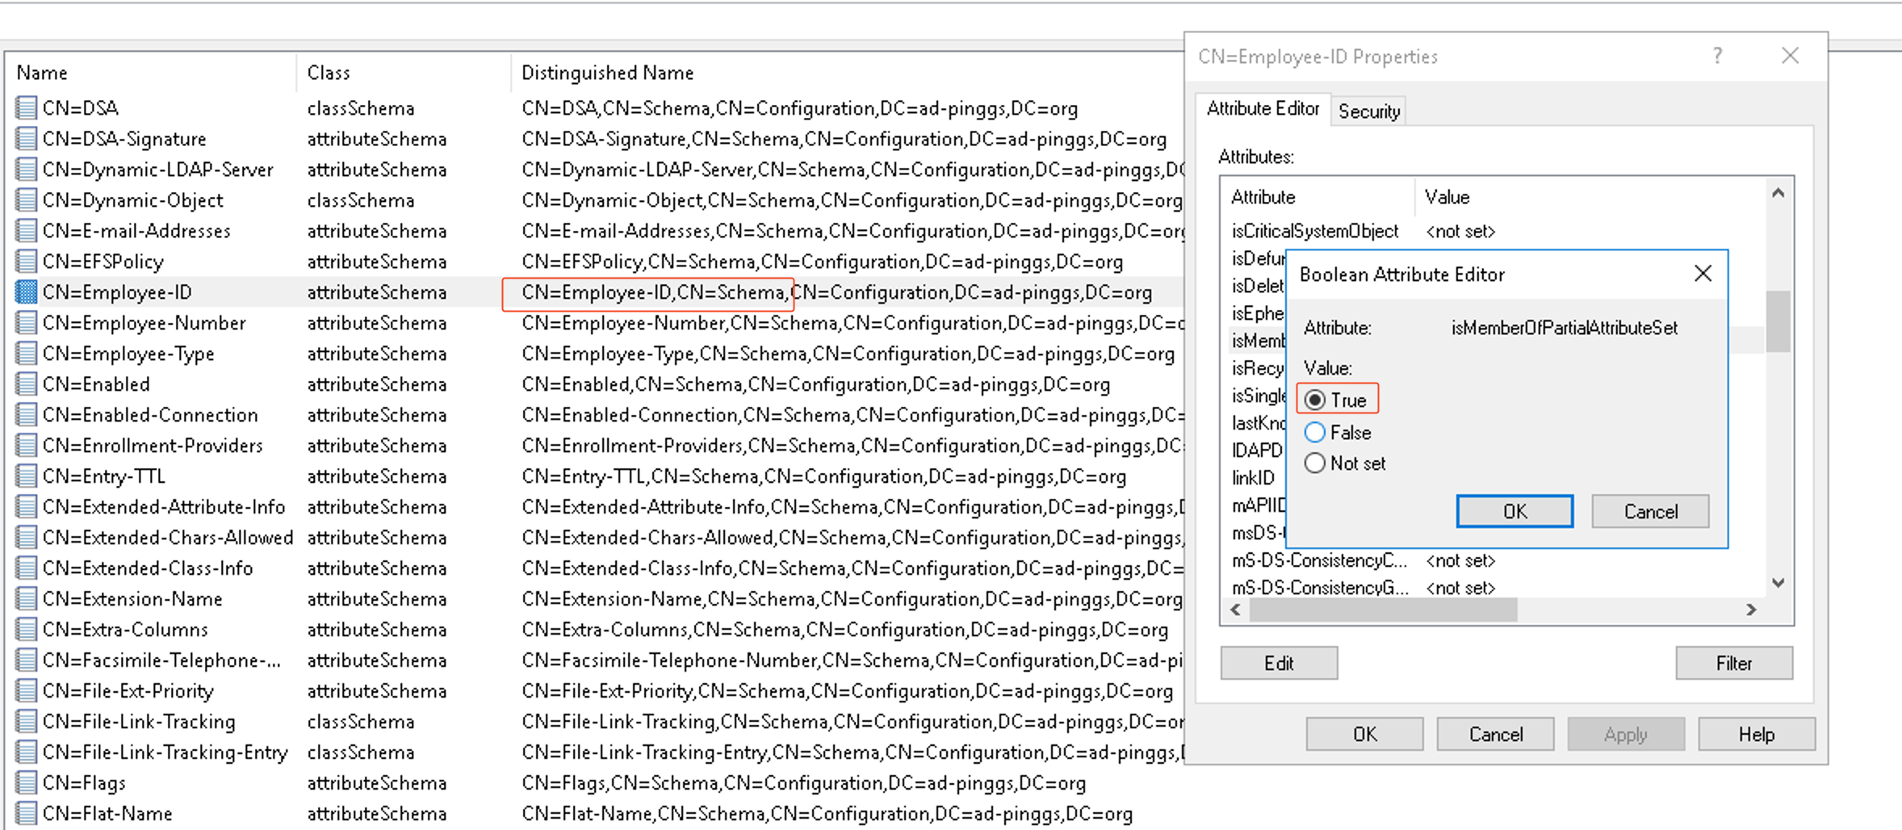Click the CN=EFSPolicy object icon
1902x830 pixels.
[27, 262]
